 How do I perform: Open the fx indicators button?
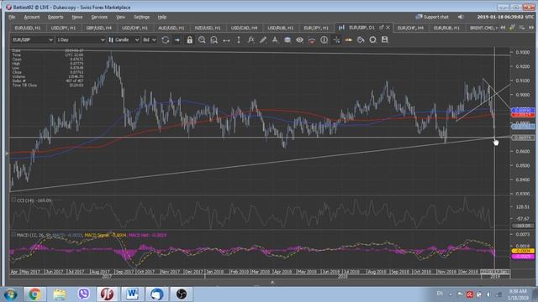click(251, 39)
